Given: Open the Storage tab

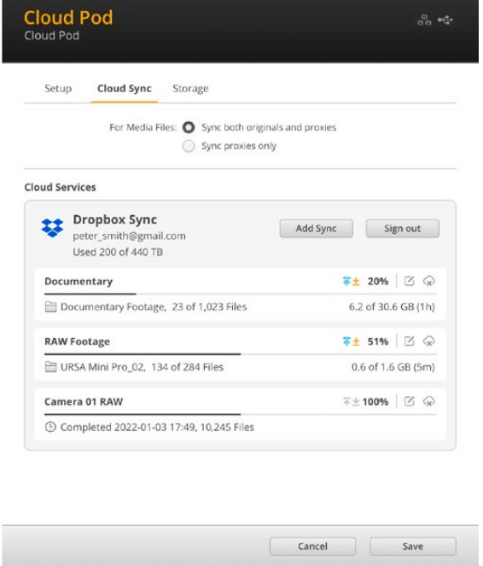Looking at the screenshot, I should pyautogui.click(x=191, y=89).
